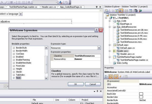The height and width of the screenshot is (104, 152).
Task: Click the Solution 'TestSite' root node
Action: tap(122, 15)
